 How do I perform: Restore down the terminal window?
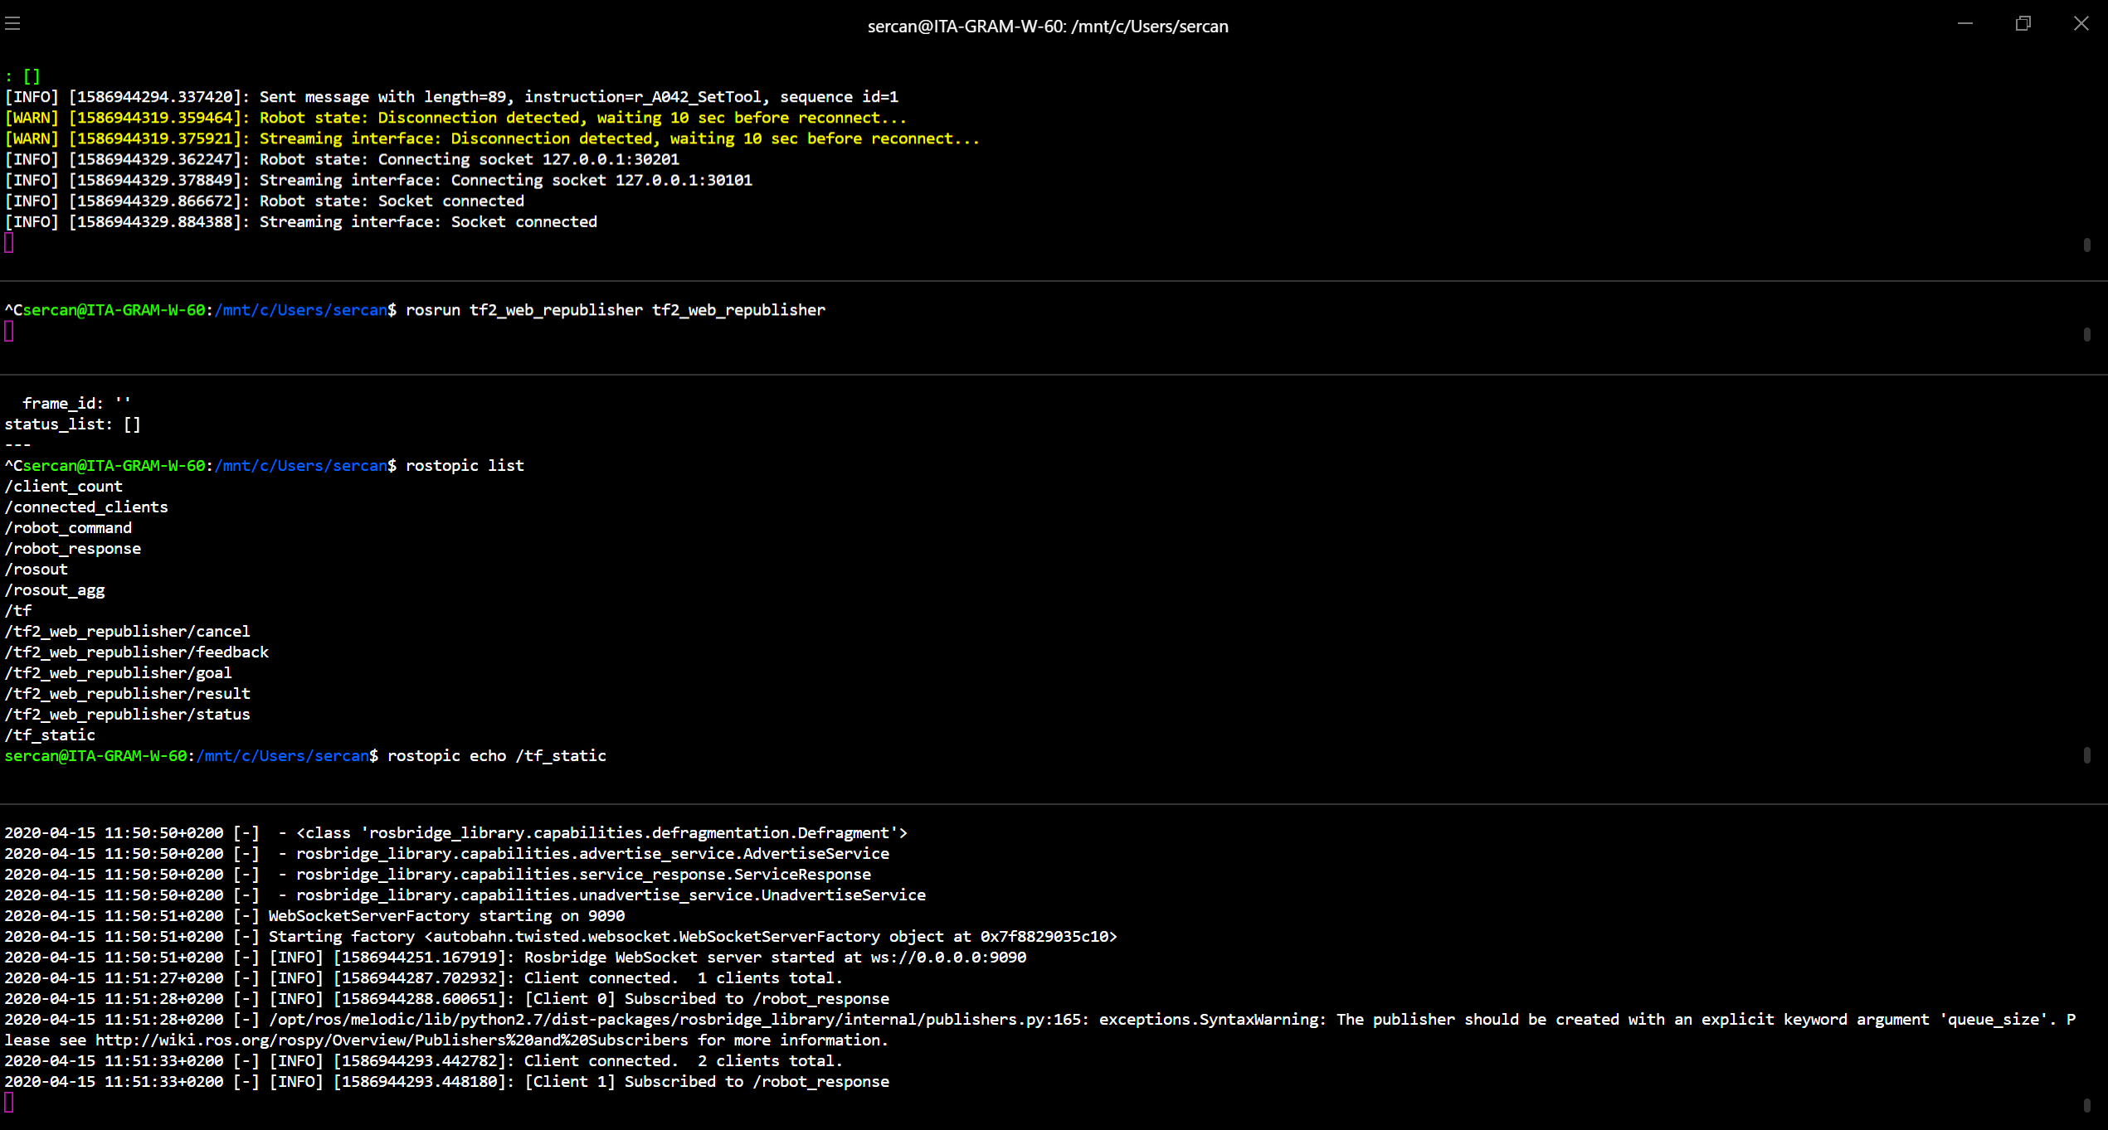pos(2024,23)
